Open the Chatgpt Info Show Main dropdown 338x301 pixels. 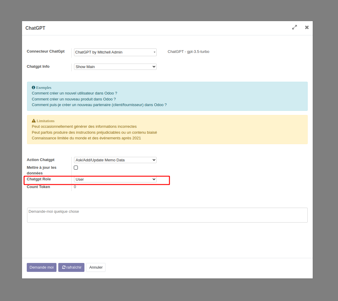(x=115, y=67)
